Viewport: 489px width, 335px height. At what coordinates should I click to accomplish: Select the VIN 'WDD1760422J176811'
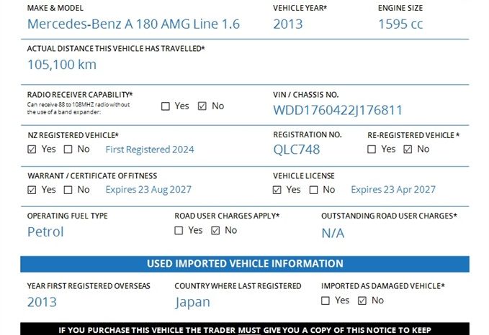coord(338,110)
